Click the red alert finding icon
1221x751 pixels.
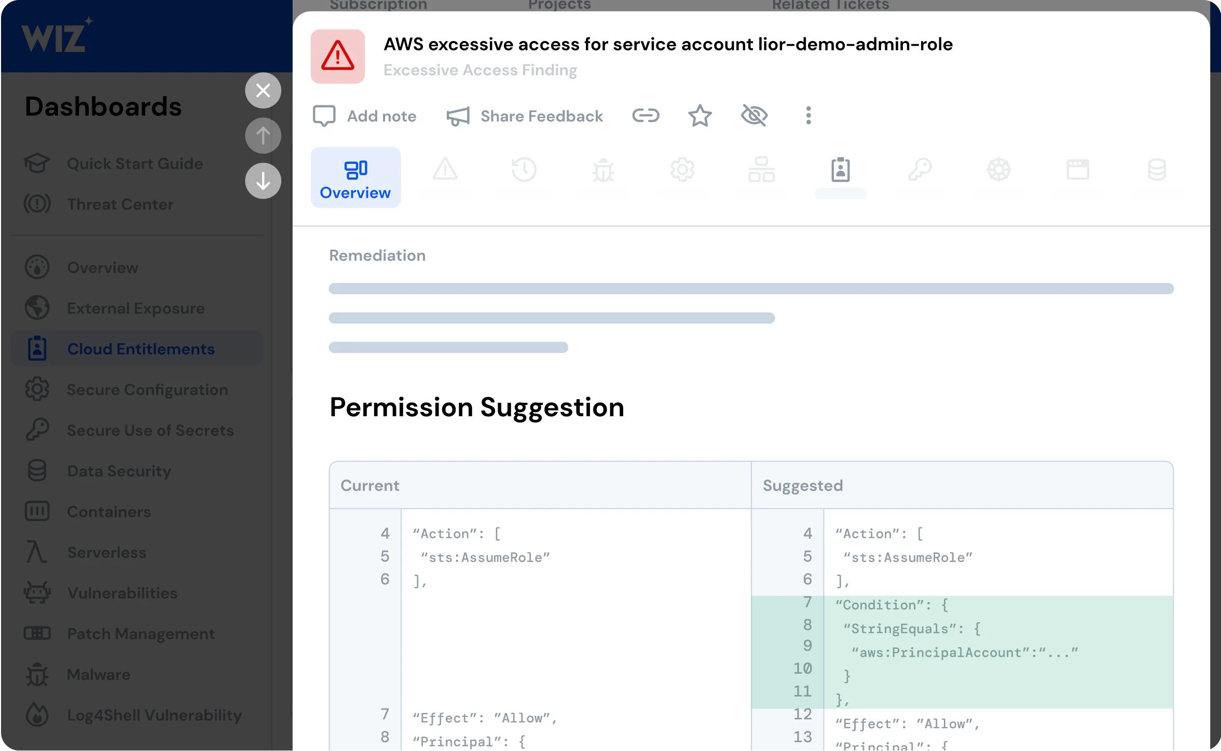[x=338, y=56]
